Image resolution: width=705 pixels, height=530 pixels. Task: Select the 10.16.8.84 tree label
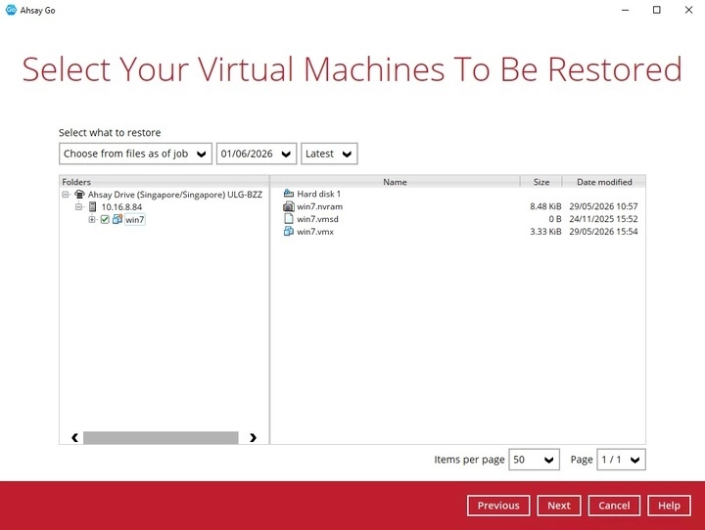point(121,207)
